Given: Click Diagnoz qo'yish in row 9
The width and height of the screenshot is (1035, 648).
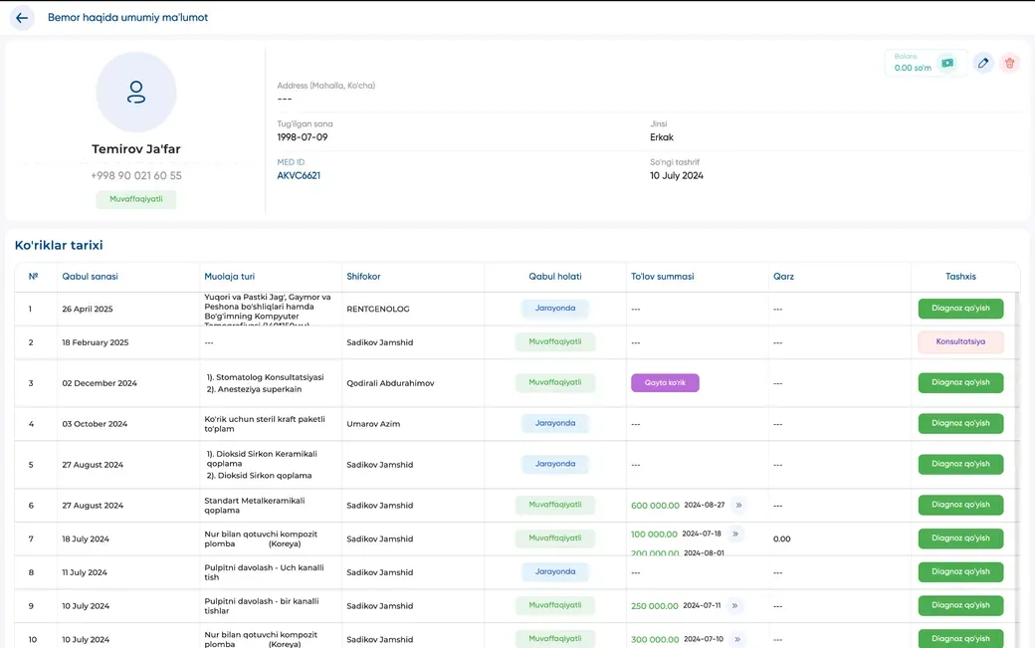Looking at the screenshot, I should [x=960, y=605].
